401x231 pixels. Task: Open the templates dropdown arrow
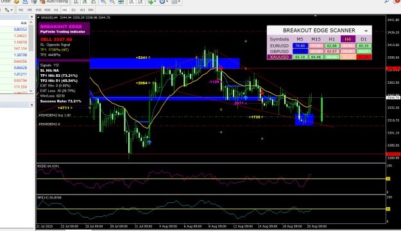click(179, 2)
